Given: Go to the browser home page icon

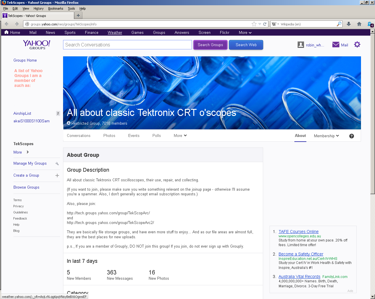Looking at the screenshot, I should pos(359,24).
